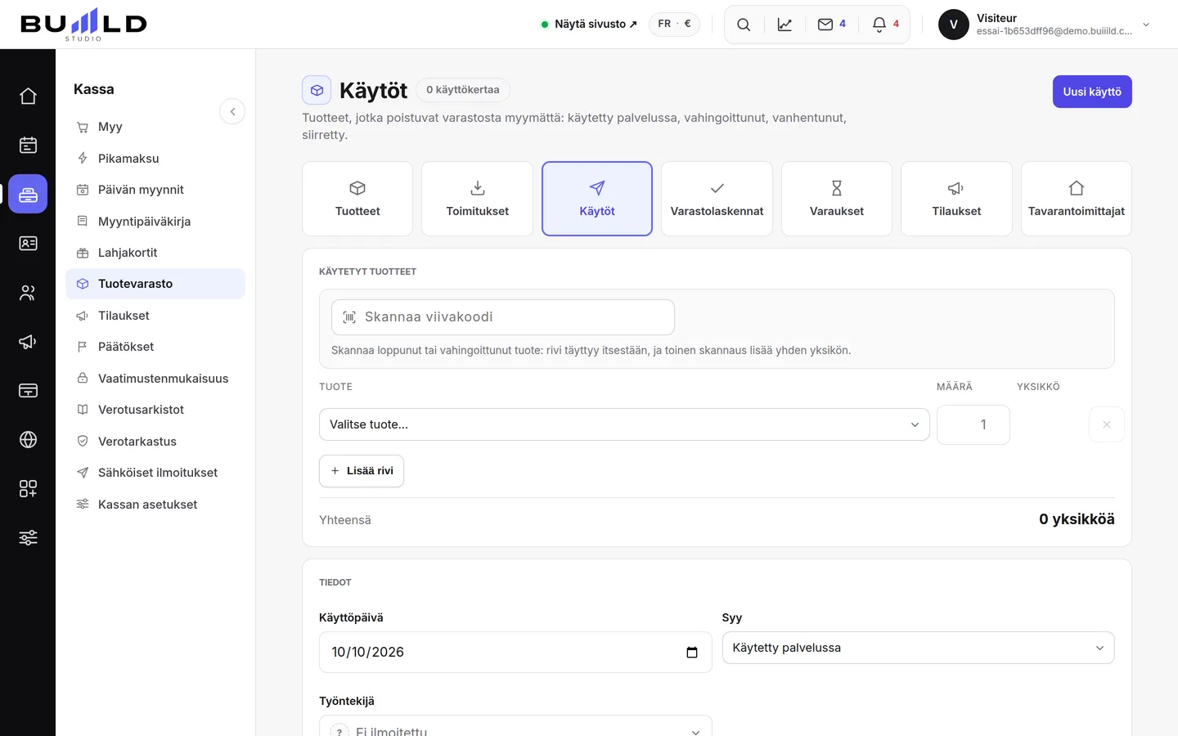
Task: Open the Näytä sivusto link
Action: coord(589,25)
